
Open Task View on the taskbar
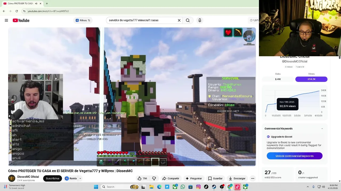143,187
